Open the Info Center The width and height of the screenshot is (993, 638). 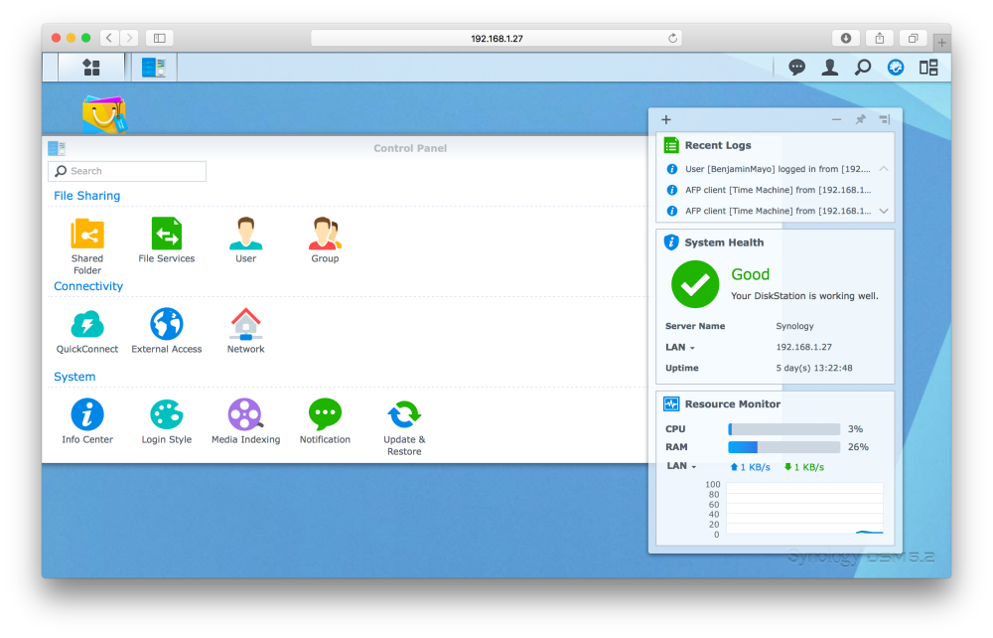click(87, 415)
